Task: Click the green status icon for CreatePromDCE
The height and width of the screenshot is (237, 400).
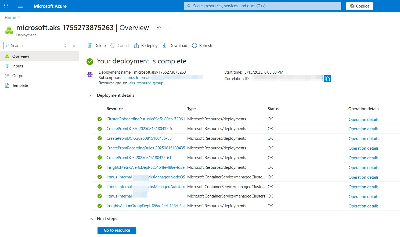Action: pyautogui.click(x=100, y=158)
